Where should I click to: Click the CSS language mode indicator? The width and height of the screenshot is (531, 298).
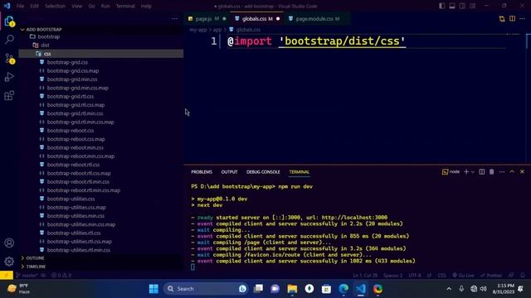click(x=441, y=276)
